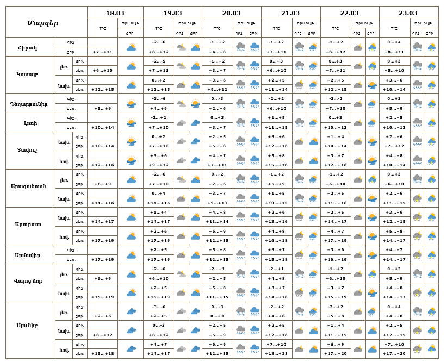Select the Արմավիր region name

31,254
